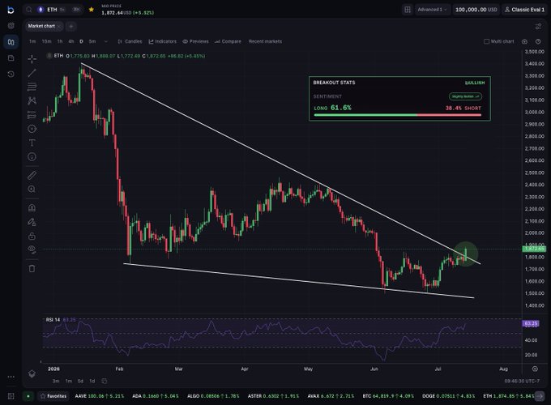This screenshot has height=405, width=551.
Task: Toggle the Previews option
Action: (196, 41)
